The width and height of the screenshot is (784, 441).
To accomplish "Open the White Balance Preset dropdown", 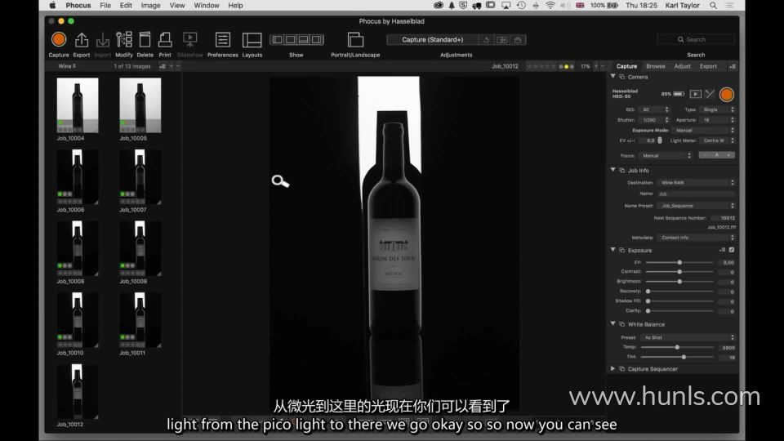I will [688, 337].
